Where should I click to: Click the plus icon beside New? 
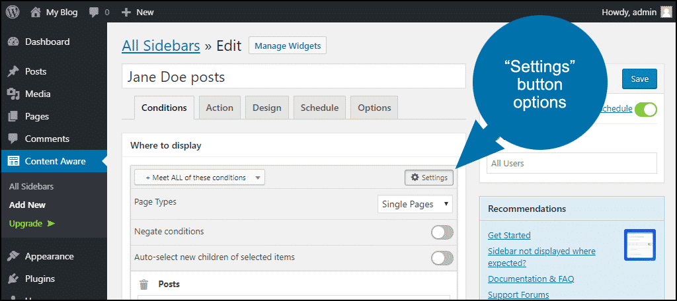pyautogui.click(x=126, y=13)
